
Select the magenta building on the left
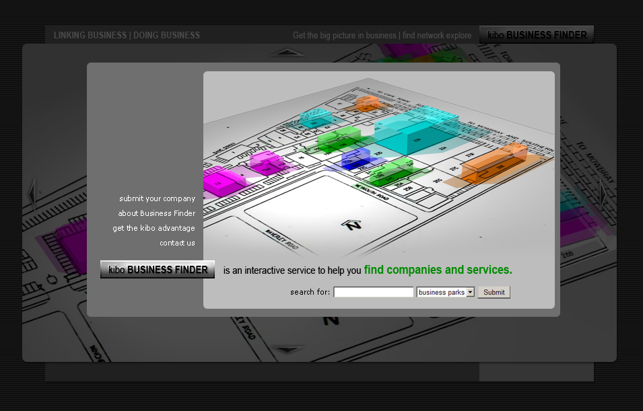point(224,180)
